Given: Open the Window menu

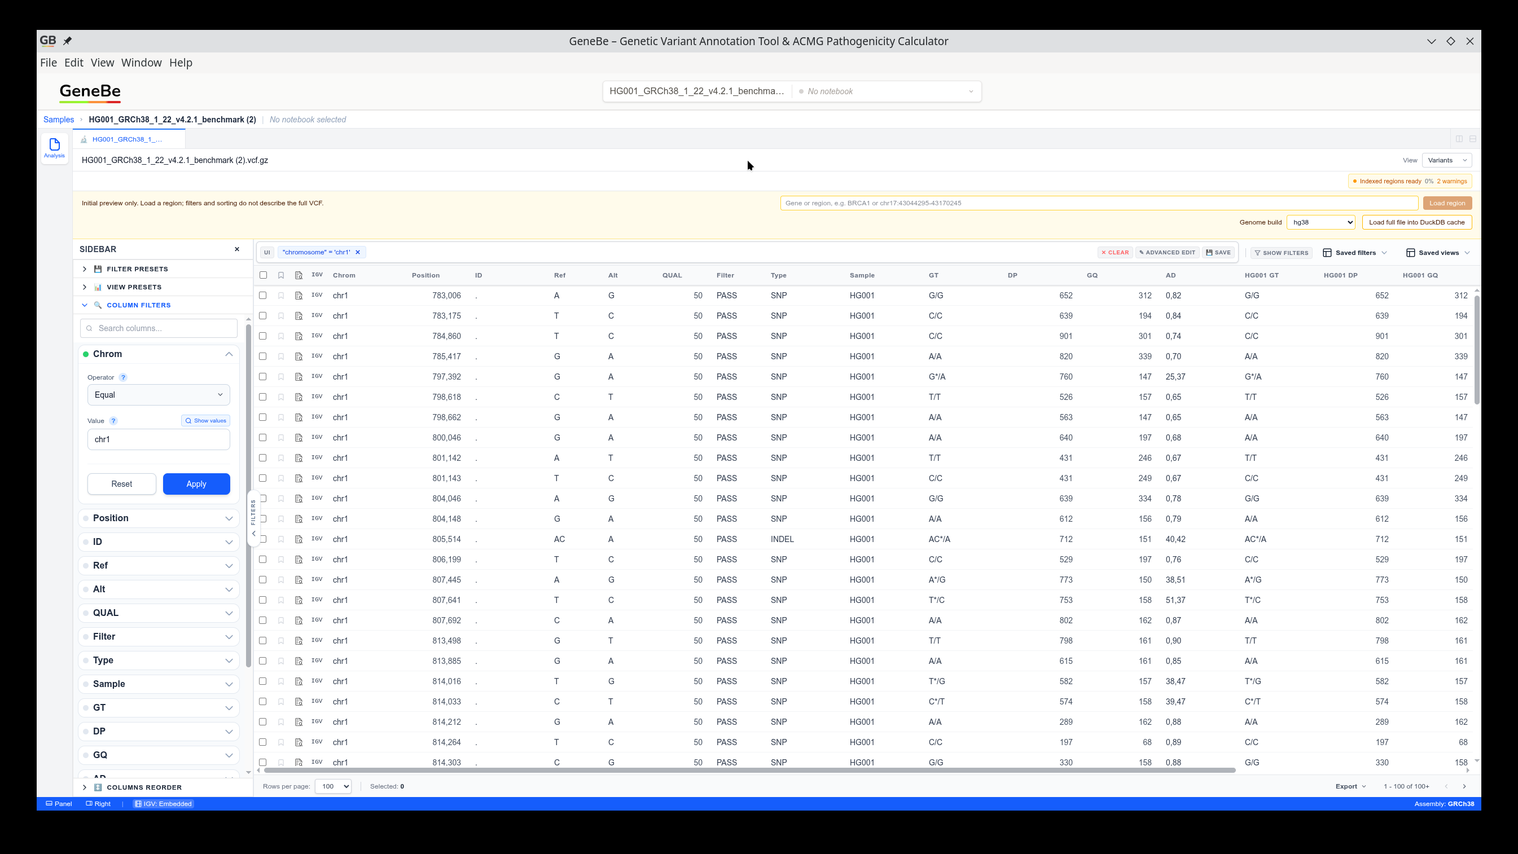Looking at the screenshot, I should [142, 63].
